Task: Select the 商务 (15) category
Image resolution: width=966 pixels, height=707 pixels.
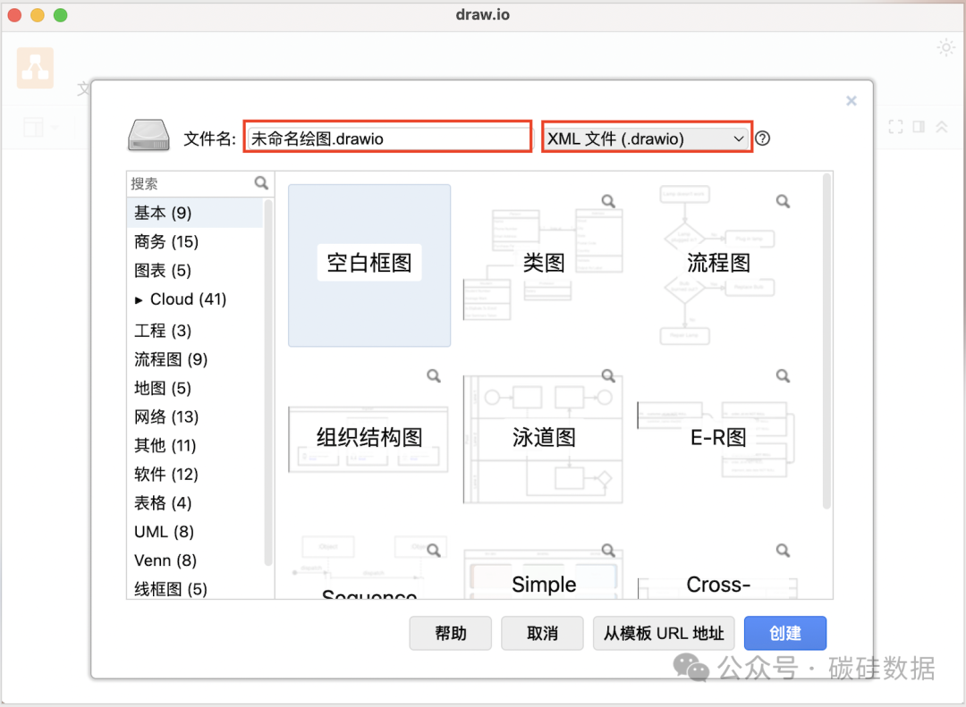Action: click(x=166, y=241)
